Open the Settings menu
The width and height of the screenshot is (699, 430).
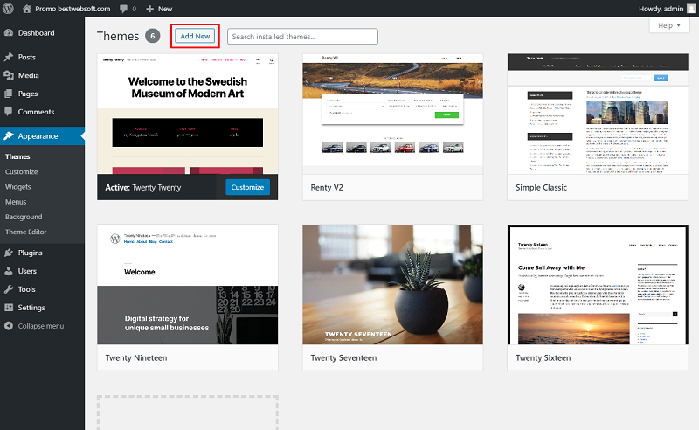[x=31, y=308]
